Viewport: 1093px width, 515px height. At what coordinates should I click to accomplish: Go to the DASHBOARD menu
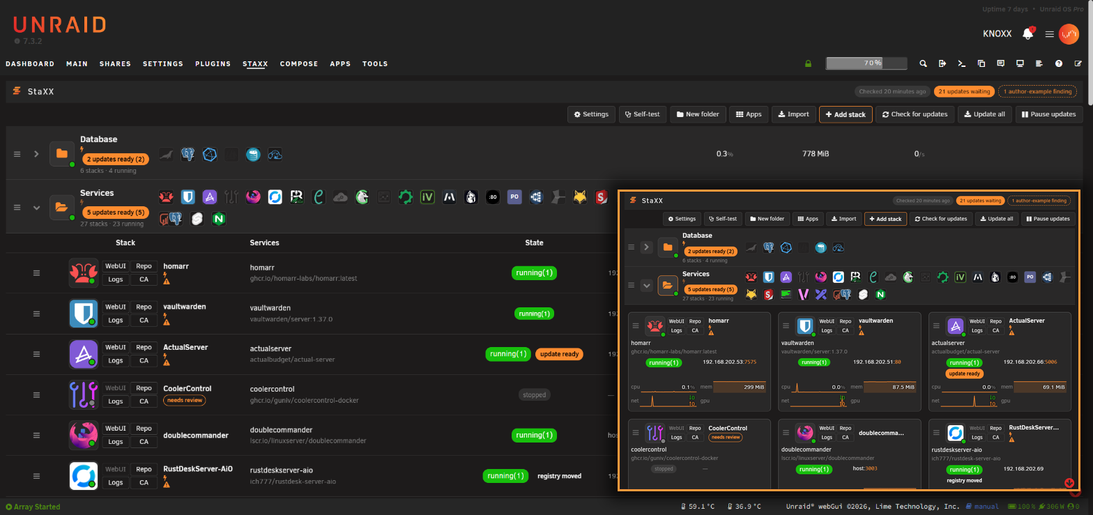[x=30, y=63]
